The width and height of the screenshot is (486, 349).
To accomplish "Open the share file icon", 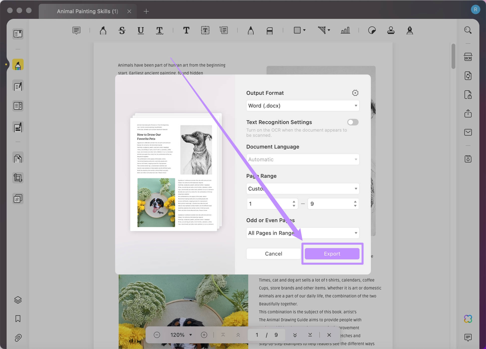I will (x=468, y=113).
